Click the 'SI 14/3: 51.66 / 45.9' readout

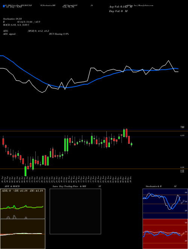(x=29, y=22)
